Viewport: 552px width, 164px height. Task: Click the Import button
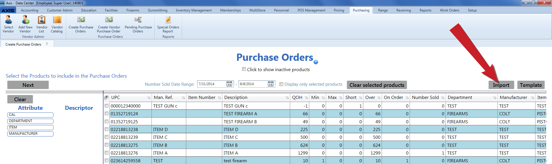pos(501,85)
